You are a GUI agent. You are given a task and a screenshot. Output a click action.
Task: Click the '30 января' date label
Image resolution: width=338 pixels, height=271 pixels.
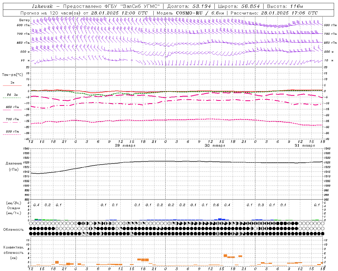tap(215, 146)
